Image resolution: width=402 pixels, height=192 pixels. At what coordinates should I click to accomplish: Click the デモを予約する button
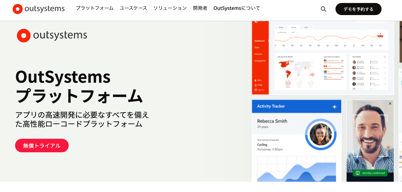359,9
